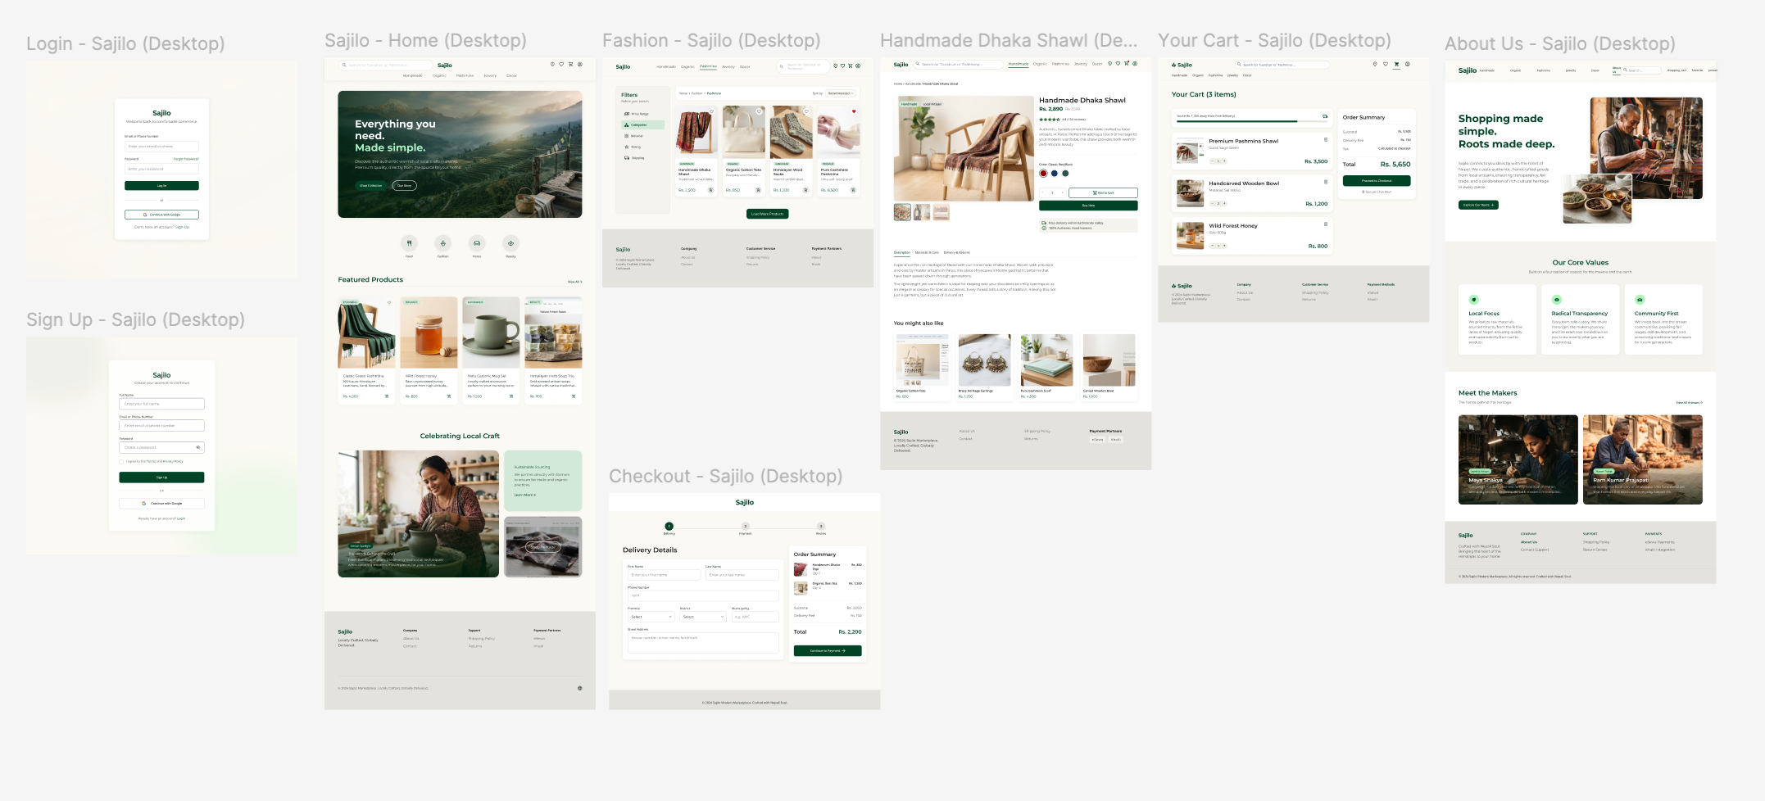The height and width of the screenshot is (801, 1765).
Task: Click delivery truck icon on free delivery bar
Action: click(1325, 116)
